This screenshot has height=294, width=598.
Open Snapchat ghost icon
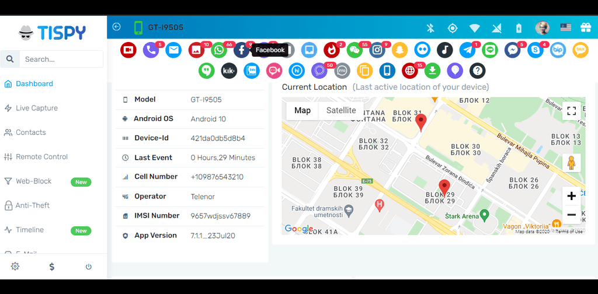[399, 50]
